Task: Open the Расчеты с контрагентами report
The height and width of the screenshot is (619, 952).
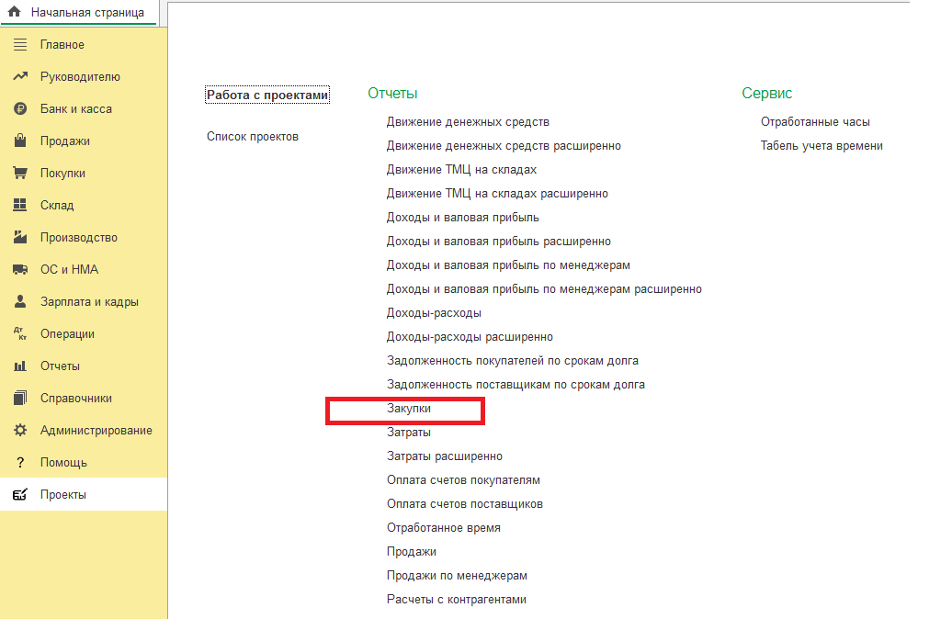Action: 456,600
